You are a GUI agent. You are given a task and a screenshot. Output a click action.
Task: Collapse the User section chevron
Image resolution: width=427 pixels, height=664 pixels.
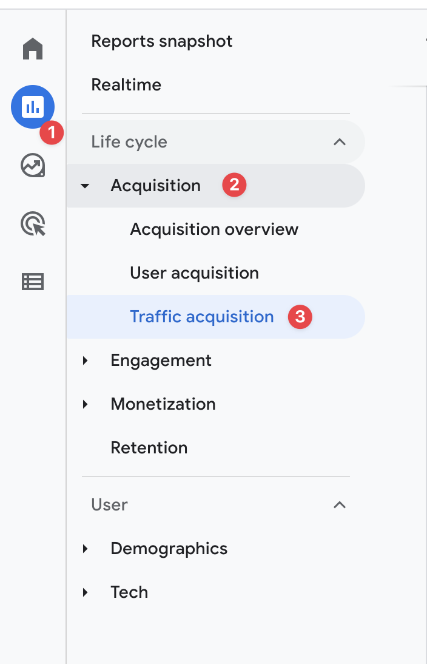click(340, 505)
